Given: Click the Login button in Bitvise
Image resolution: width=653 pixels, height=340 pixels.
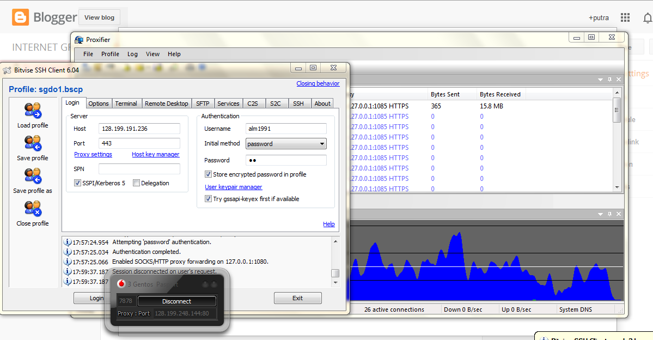Looking at the screenshot, I should coord(96,298).
